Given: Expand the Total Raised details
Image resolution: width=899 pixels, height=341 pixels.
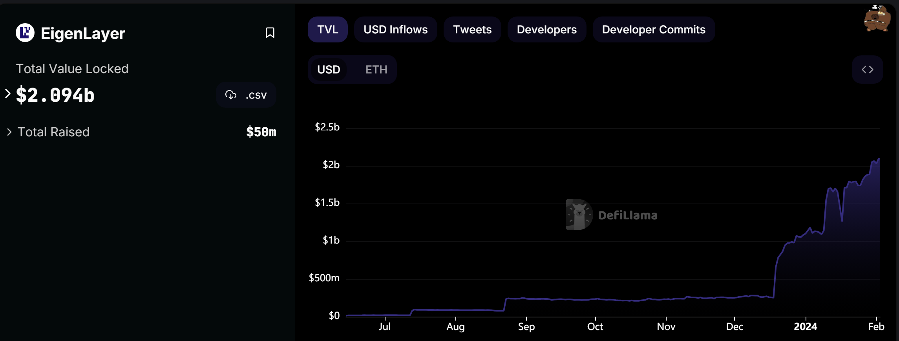Looking at the screenshot, I should tap(9, 132).
